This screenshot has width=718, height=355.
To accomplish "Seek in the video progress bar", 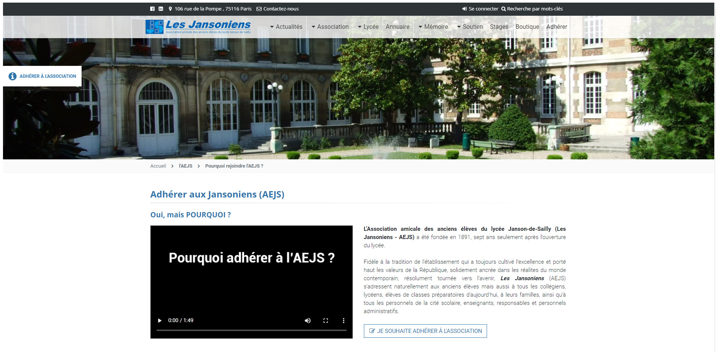I will [x=251, y=330].
